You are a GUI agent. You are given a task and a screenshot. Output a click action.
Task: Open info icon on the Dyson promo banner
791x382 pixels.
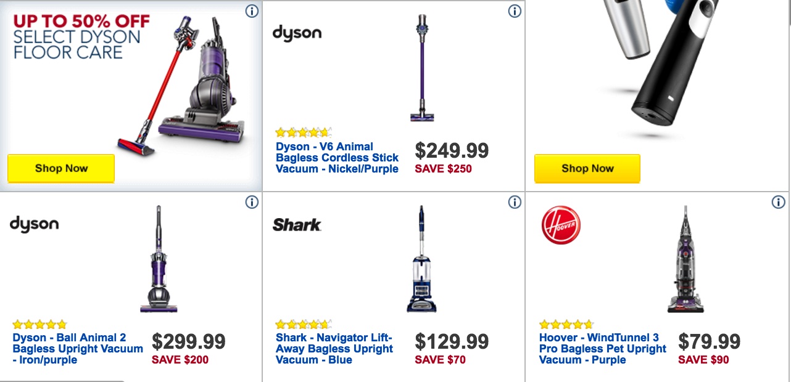coord(253,11)
